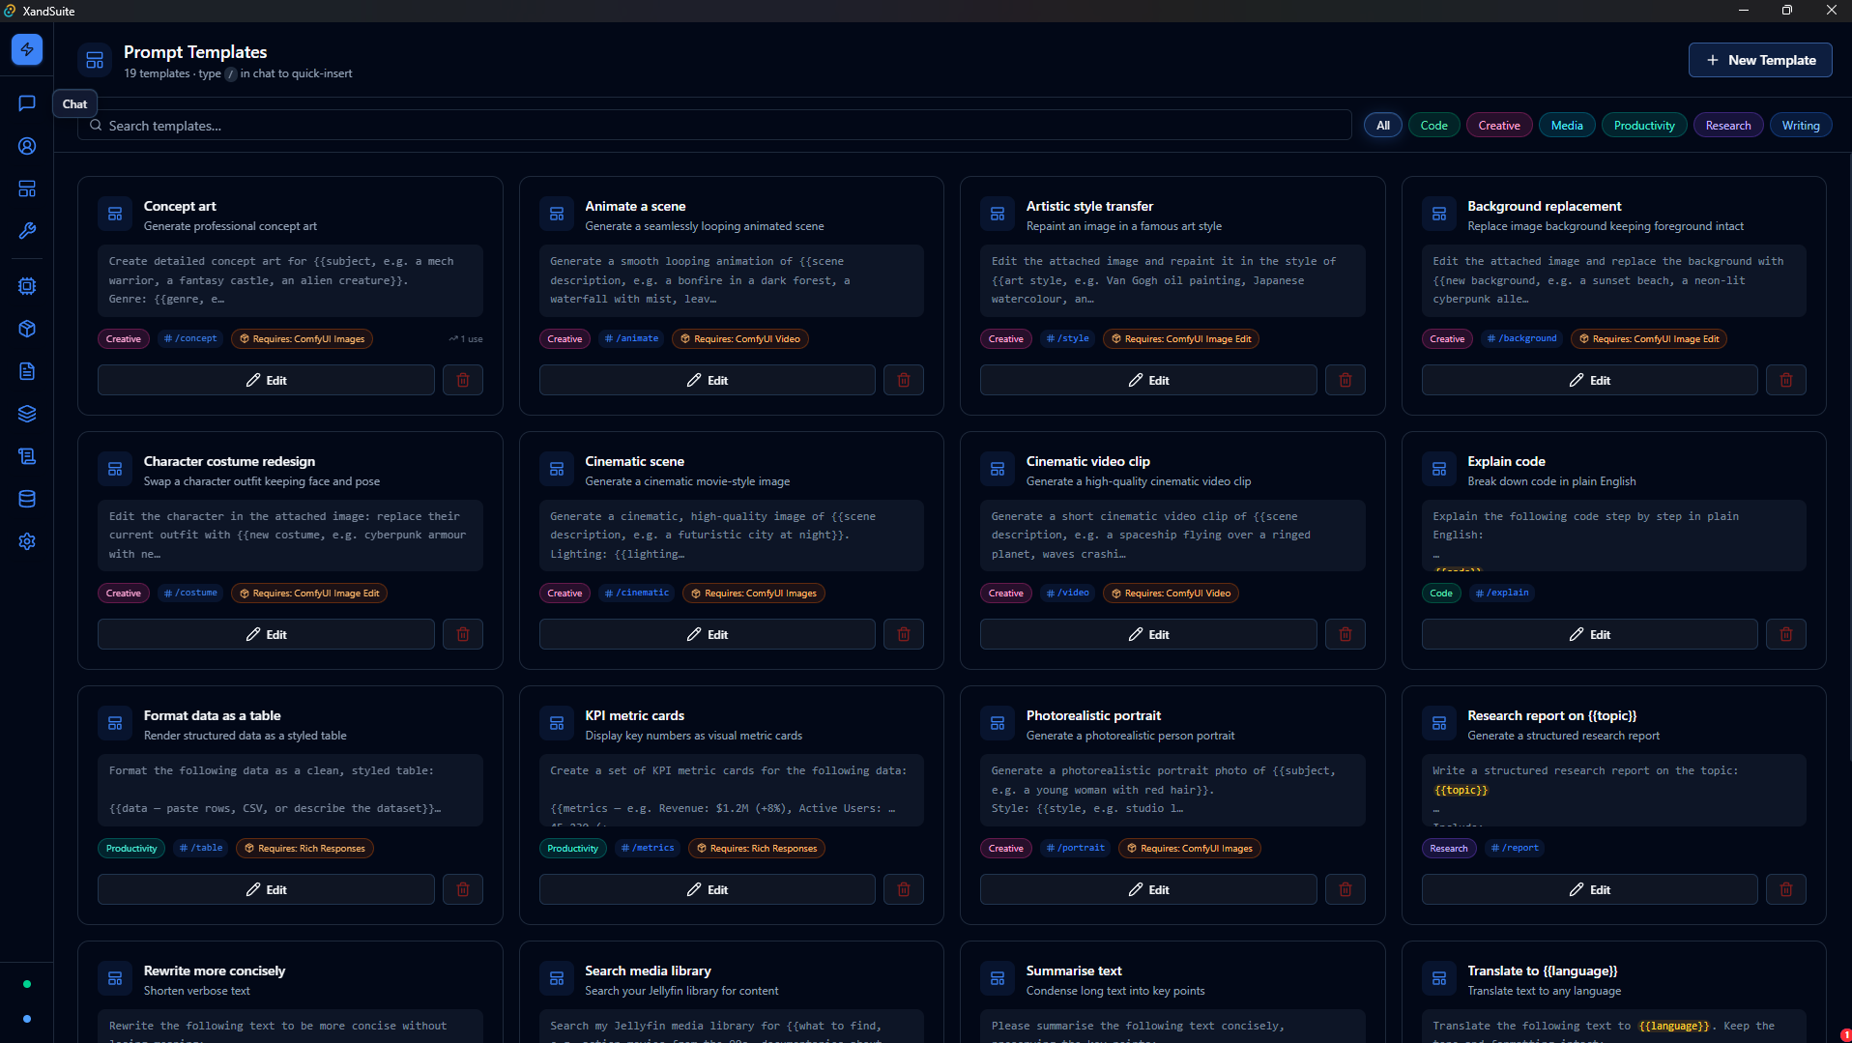This screenshot has width=1852, height=1043.
Task: Toggle the Creative category filter
Action: [1498, 125]
